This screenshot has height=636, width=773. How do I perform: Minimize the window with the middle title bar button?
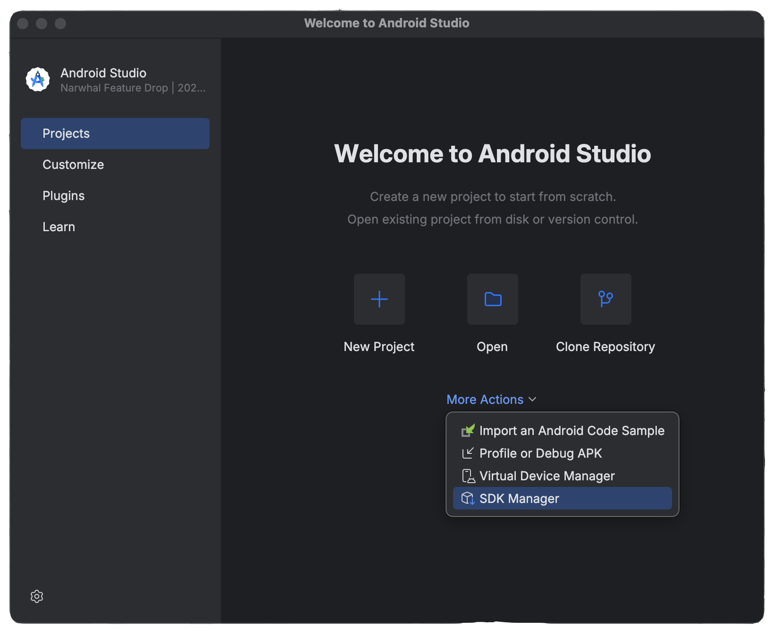coord(42,23)
